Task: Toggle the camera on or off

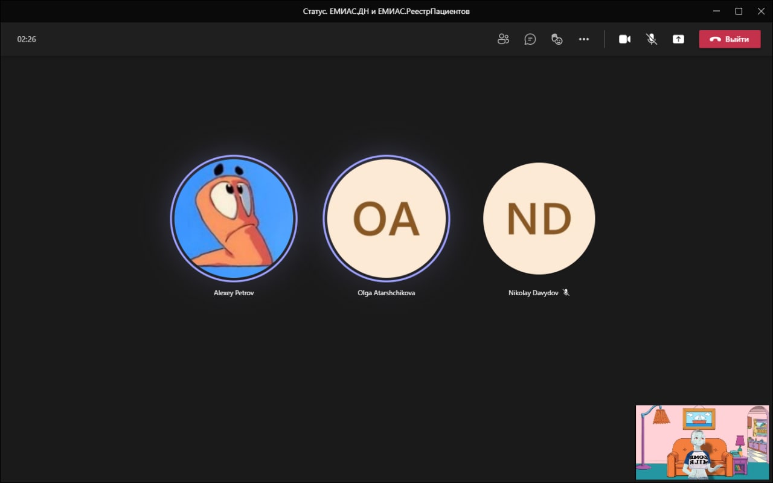Action: point(624,39)
